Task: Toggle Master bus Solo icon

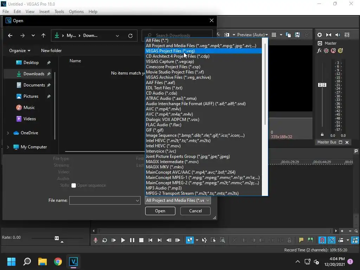Action: click(340, 51)
